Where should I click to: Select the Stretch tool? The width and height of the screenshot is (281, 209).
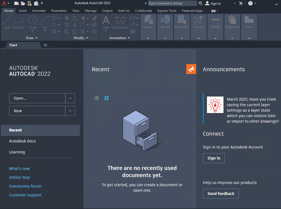pos(67,31)
